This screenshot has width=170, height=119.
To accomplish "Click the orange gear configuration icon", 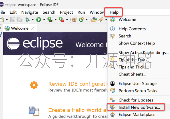I will coord(34,85).
